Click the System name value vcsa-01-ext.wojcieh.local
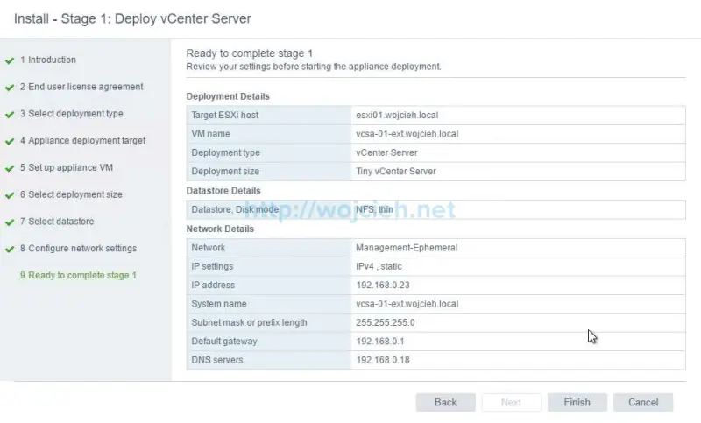This screenshot has height=423, width=701. click(x=407, y=304)
